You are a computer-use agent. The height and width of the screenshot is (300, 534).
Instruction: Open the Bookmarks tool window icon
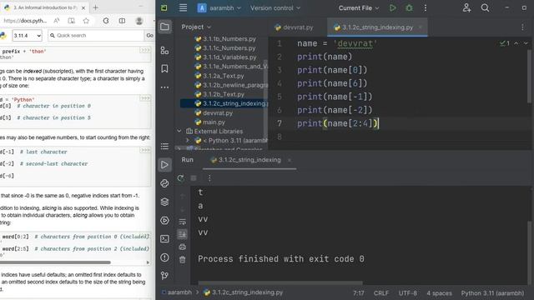pyautogui.click(x=164, y=69)
